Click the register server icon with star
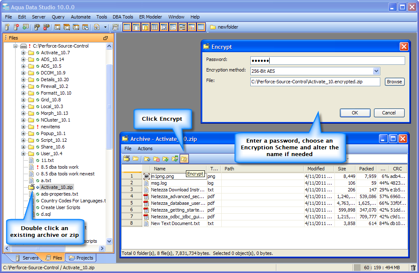 point(7,27)
